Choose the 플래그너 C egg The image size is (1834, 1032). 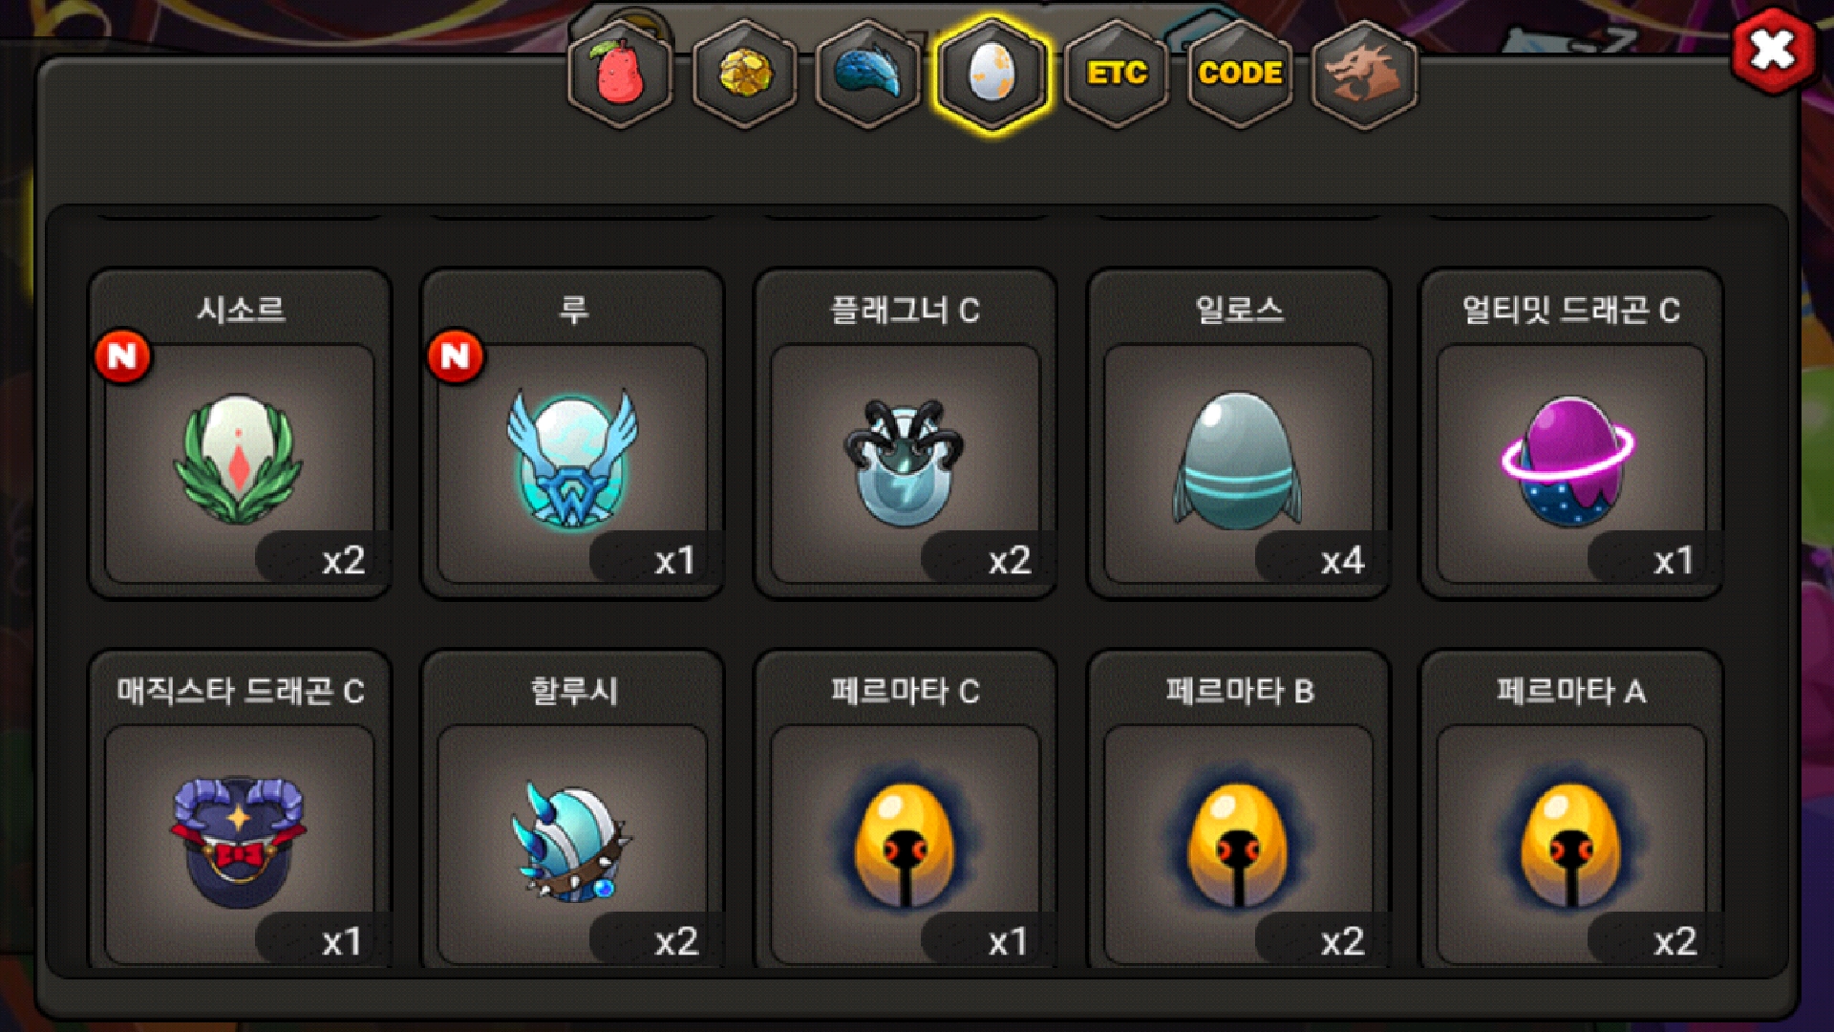click(x=905, y=435)
